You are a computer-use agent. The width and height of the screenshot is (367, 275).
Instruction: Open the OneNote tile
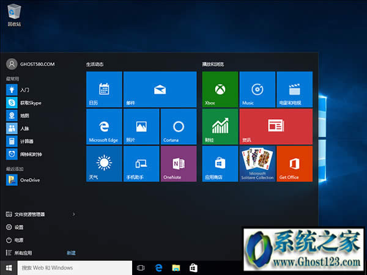178,164
